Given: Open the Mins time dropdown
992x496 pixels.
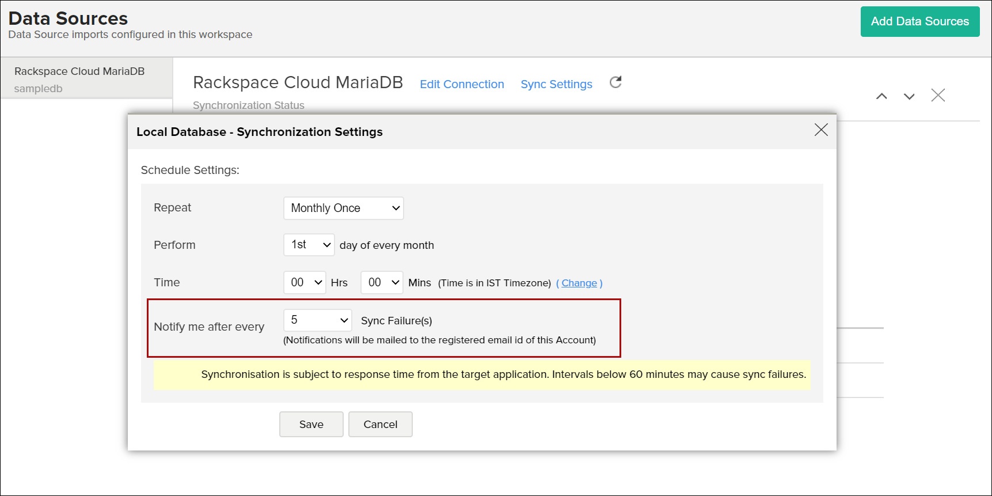Looking at the screenshot, I should click(x=382, y=282).
